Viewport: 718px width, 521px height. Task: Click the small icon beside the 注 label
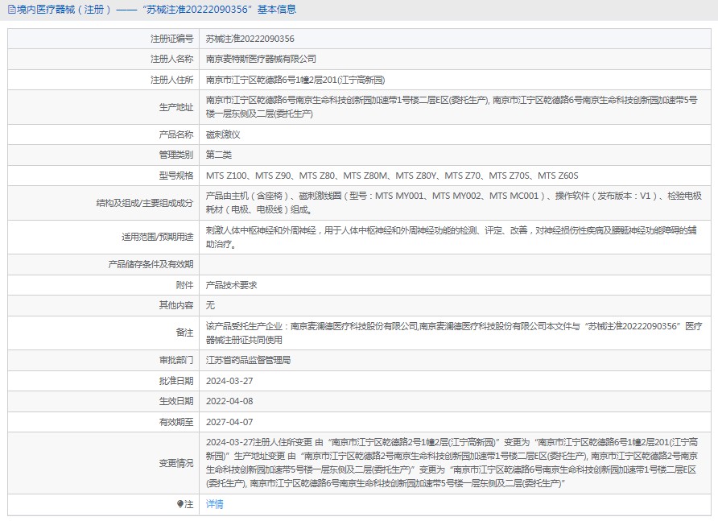pos(180,504)
